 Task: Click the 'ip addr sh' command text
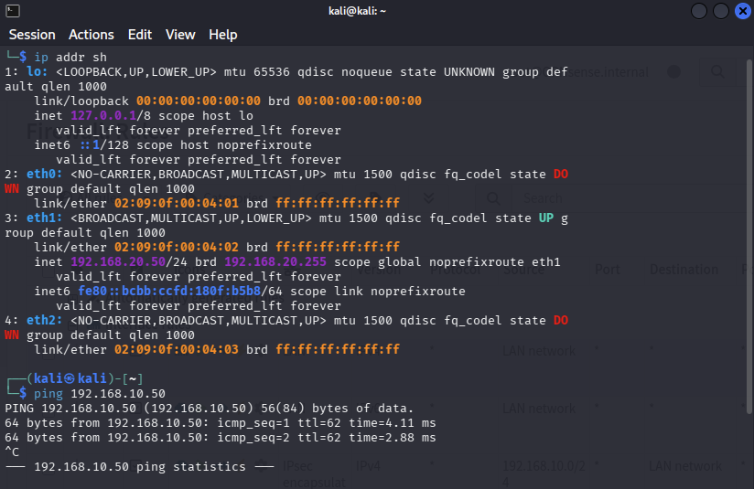coord(70,58)
